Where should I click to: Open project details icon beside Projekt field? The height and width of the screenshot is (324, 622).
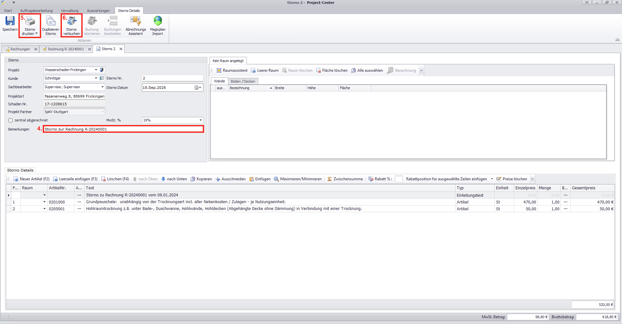pyautogui.click(x=102, y=70)
